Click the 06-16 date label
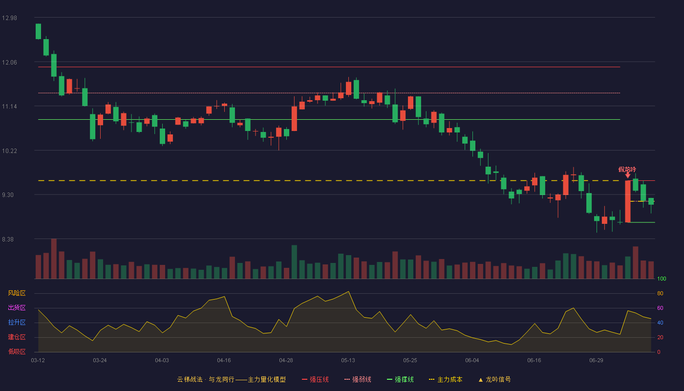The height and width of the screenshot is (391, 684). point(534,360)
